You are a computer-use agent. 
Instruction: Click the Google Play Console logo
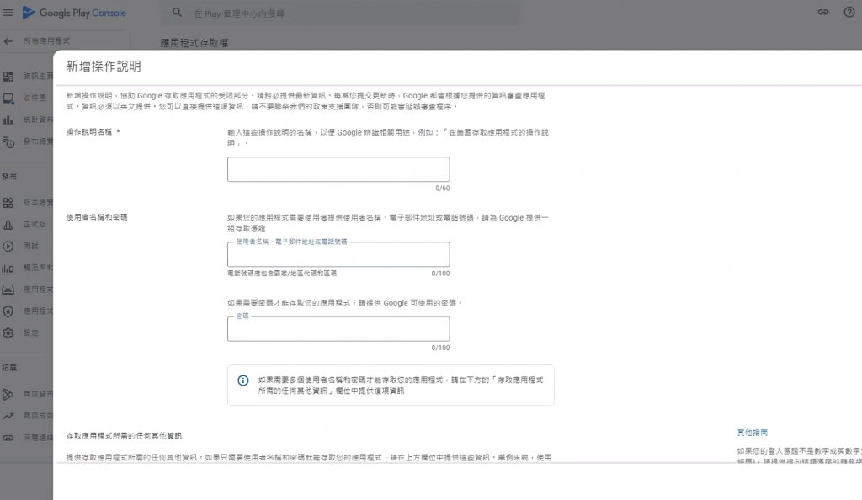74,13
